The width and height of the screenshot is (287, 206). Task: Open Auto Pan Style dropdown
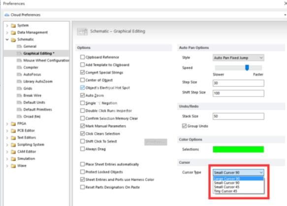pos(238,58)
